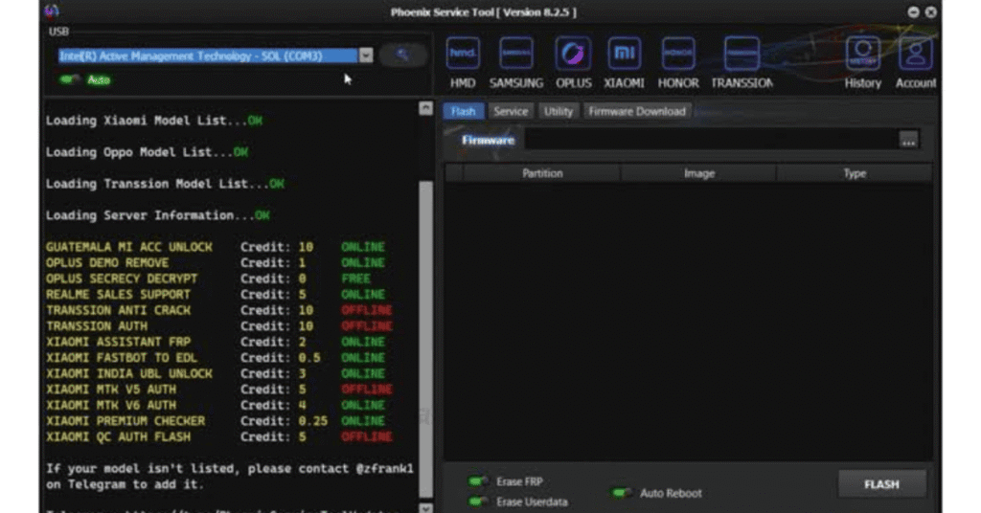The width and height of the screenshot is (981, 513).
Task: Click the XIAOMI INDIA UBL UNLOCK line
Action: click(x=216, y=373)
